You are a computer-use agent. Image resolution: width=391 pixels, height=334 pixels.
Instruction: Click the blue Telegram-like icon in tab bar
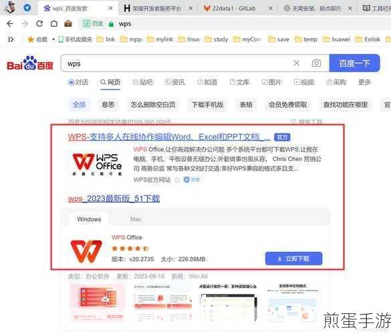27,8
